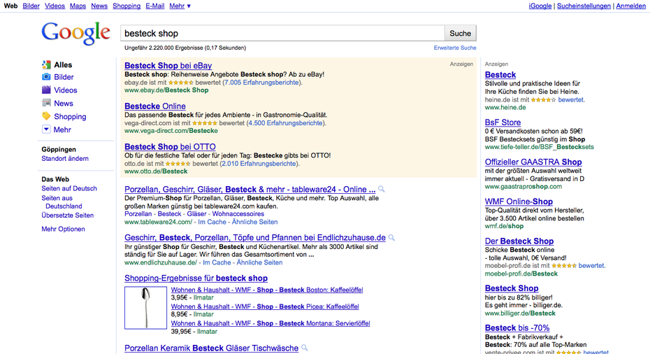Click the spoon product thumbnail
The width and height of the screenshot is (650, 354).
tap(145, 308)
